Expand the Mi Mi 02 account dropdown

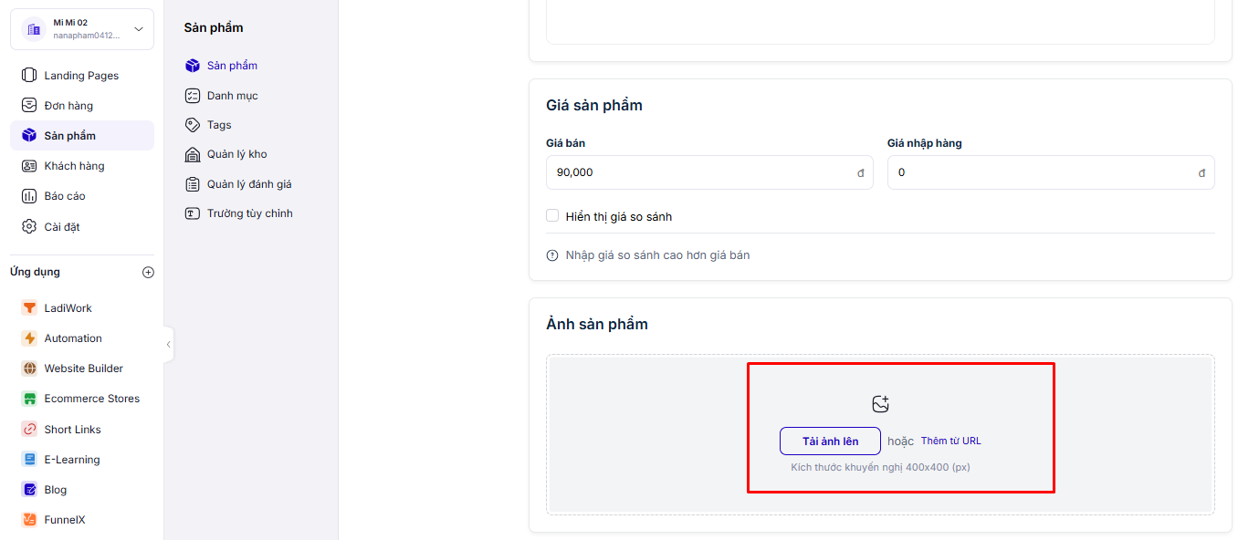point(139,29)
